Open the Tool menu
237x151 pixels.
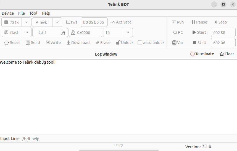(x=33, y=13)
